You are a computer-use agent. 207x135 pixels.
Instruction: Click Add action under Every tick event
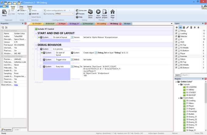[x=75, y=79]
